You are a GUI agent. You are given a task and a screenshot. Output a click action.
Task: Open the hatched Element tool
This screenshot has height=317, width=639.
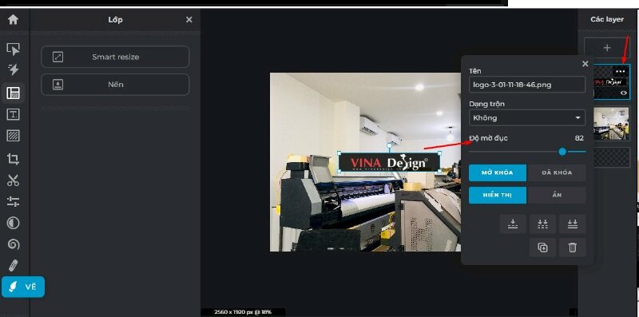(13, 136)
